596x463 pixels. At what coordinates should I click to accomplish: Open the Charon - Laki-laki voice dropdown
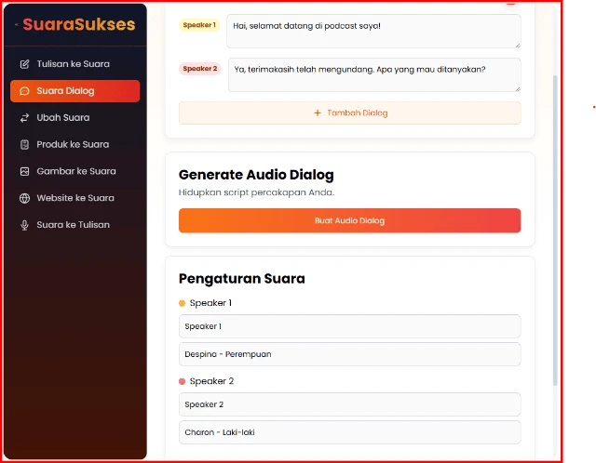click(349, 432)
